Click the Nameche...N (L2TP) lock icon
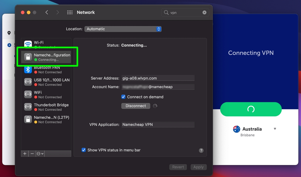The width and height of the screenshot is (301, 177). 28,119
